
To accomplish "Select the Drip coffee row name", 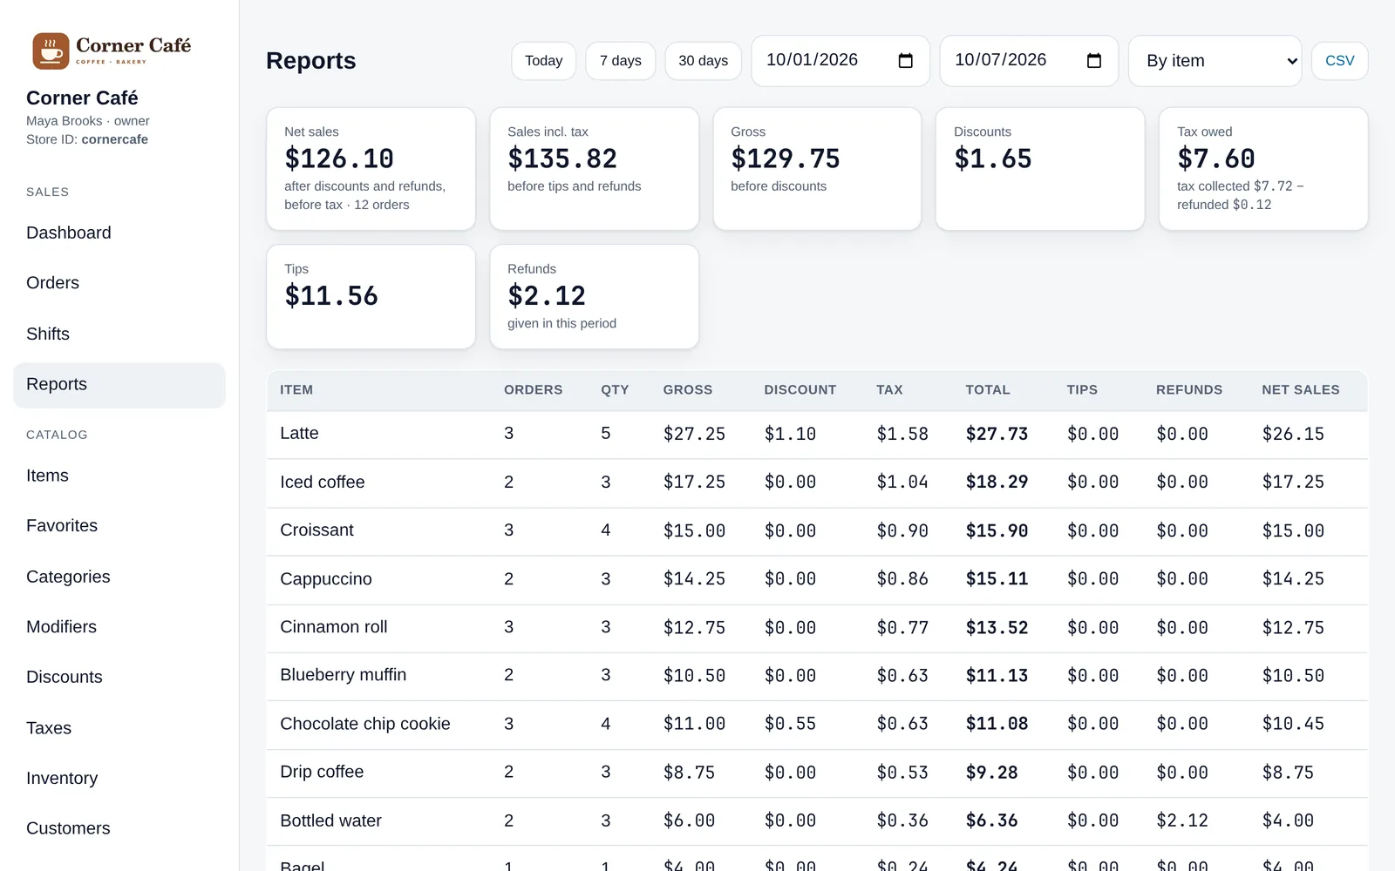I will pyautogui.click(x=322, y=772).
